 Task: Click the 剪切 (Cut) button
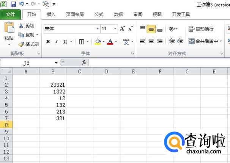(x=27, y=26)
